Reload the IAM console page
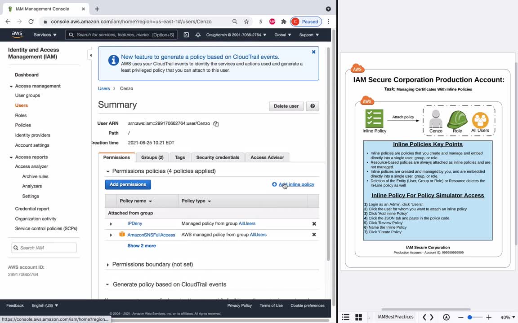 [x=31, y=22]
